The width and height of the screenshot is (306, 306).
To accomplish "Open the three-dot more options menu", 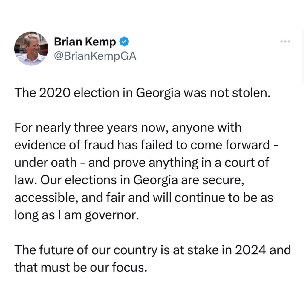I will coord(285,41).
